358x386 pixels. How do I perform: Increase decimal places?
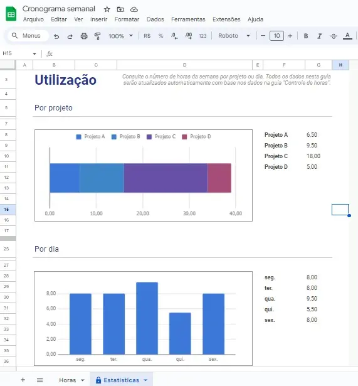point(188,36)
